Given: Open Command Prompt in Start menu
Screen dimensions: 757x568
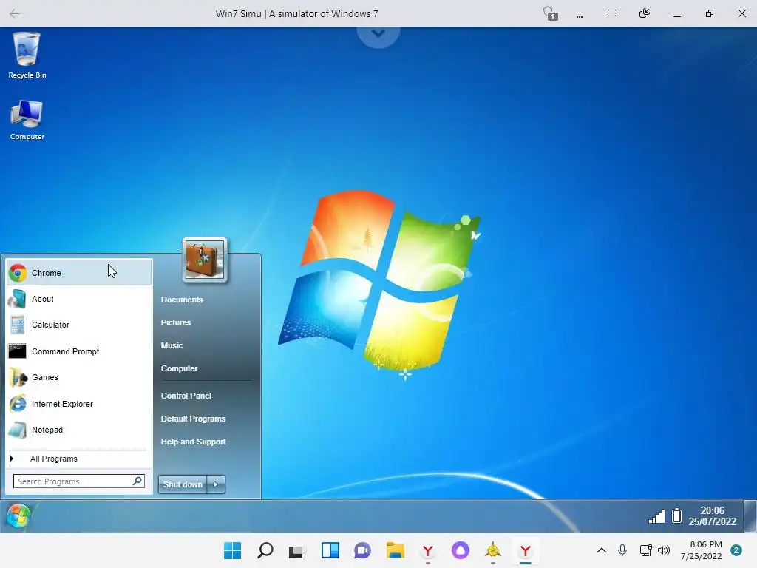Looking at the screenshot, I should click(79, 351).
